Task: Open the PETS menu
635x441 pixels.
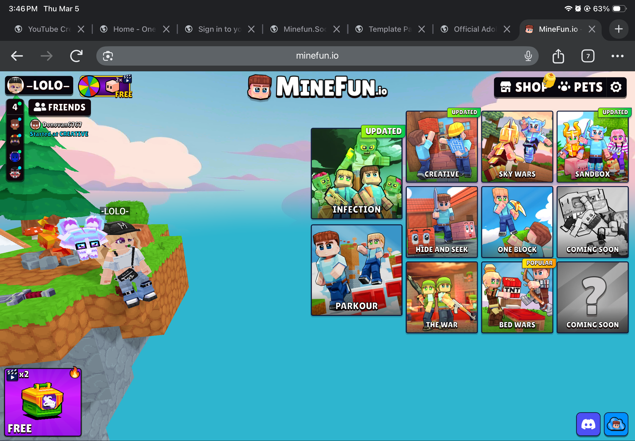Action: 580,87
